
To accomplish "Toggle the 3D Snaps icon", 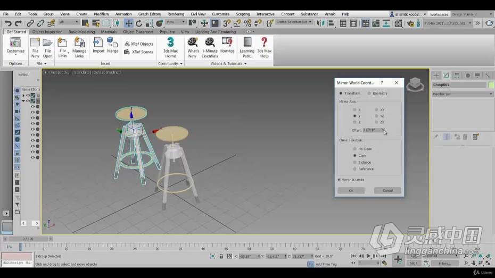I will click(227, 23).
